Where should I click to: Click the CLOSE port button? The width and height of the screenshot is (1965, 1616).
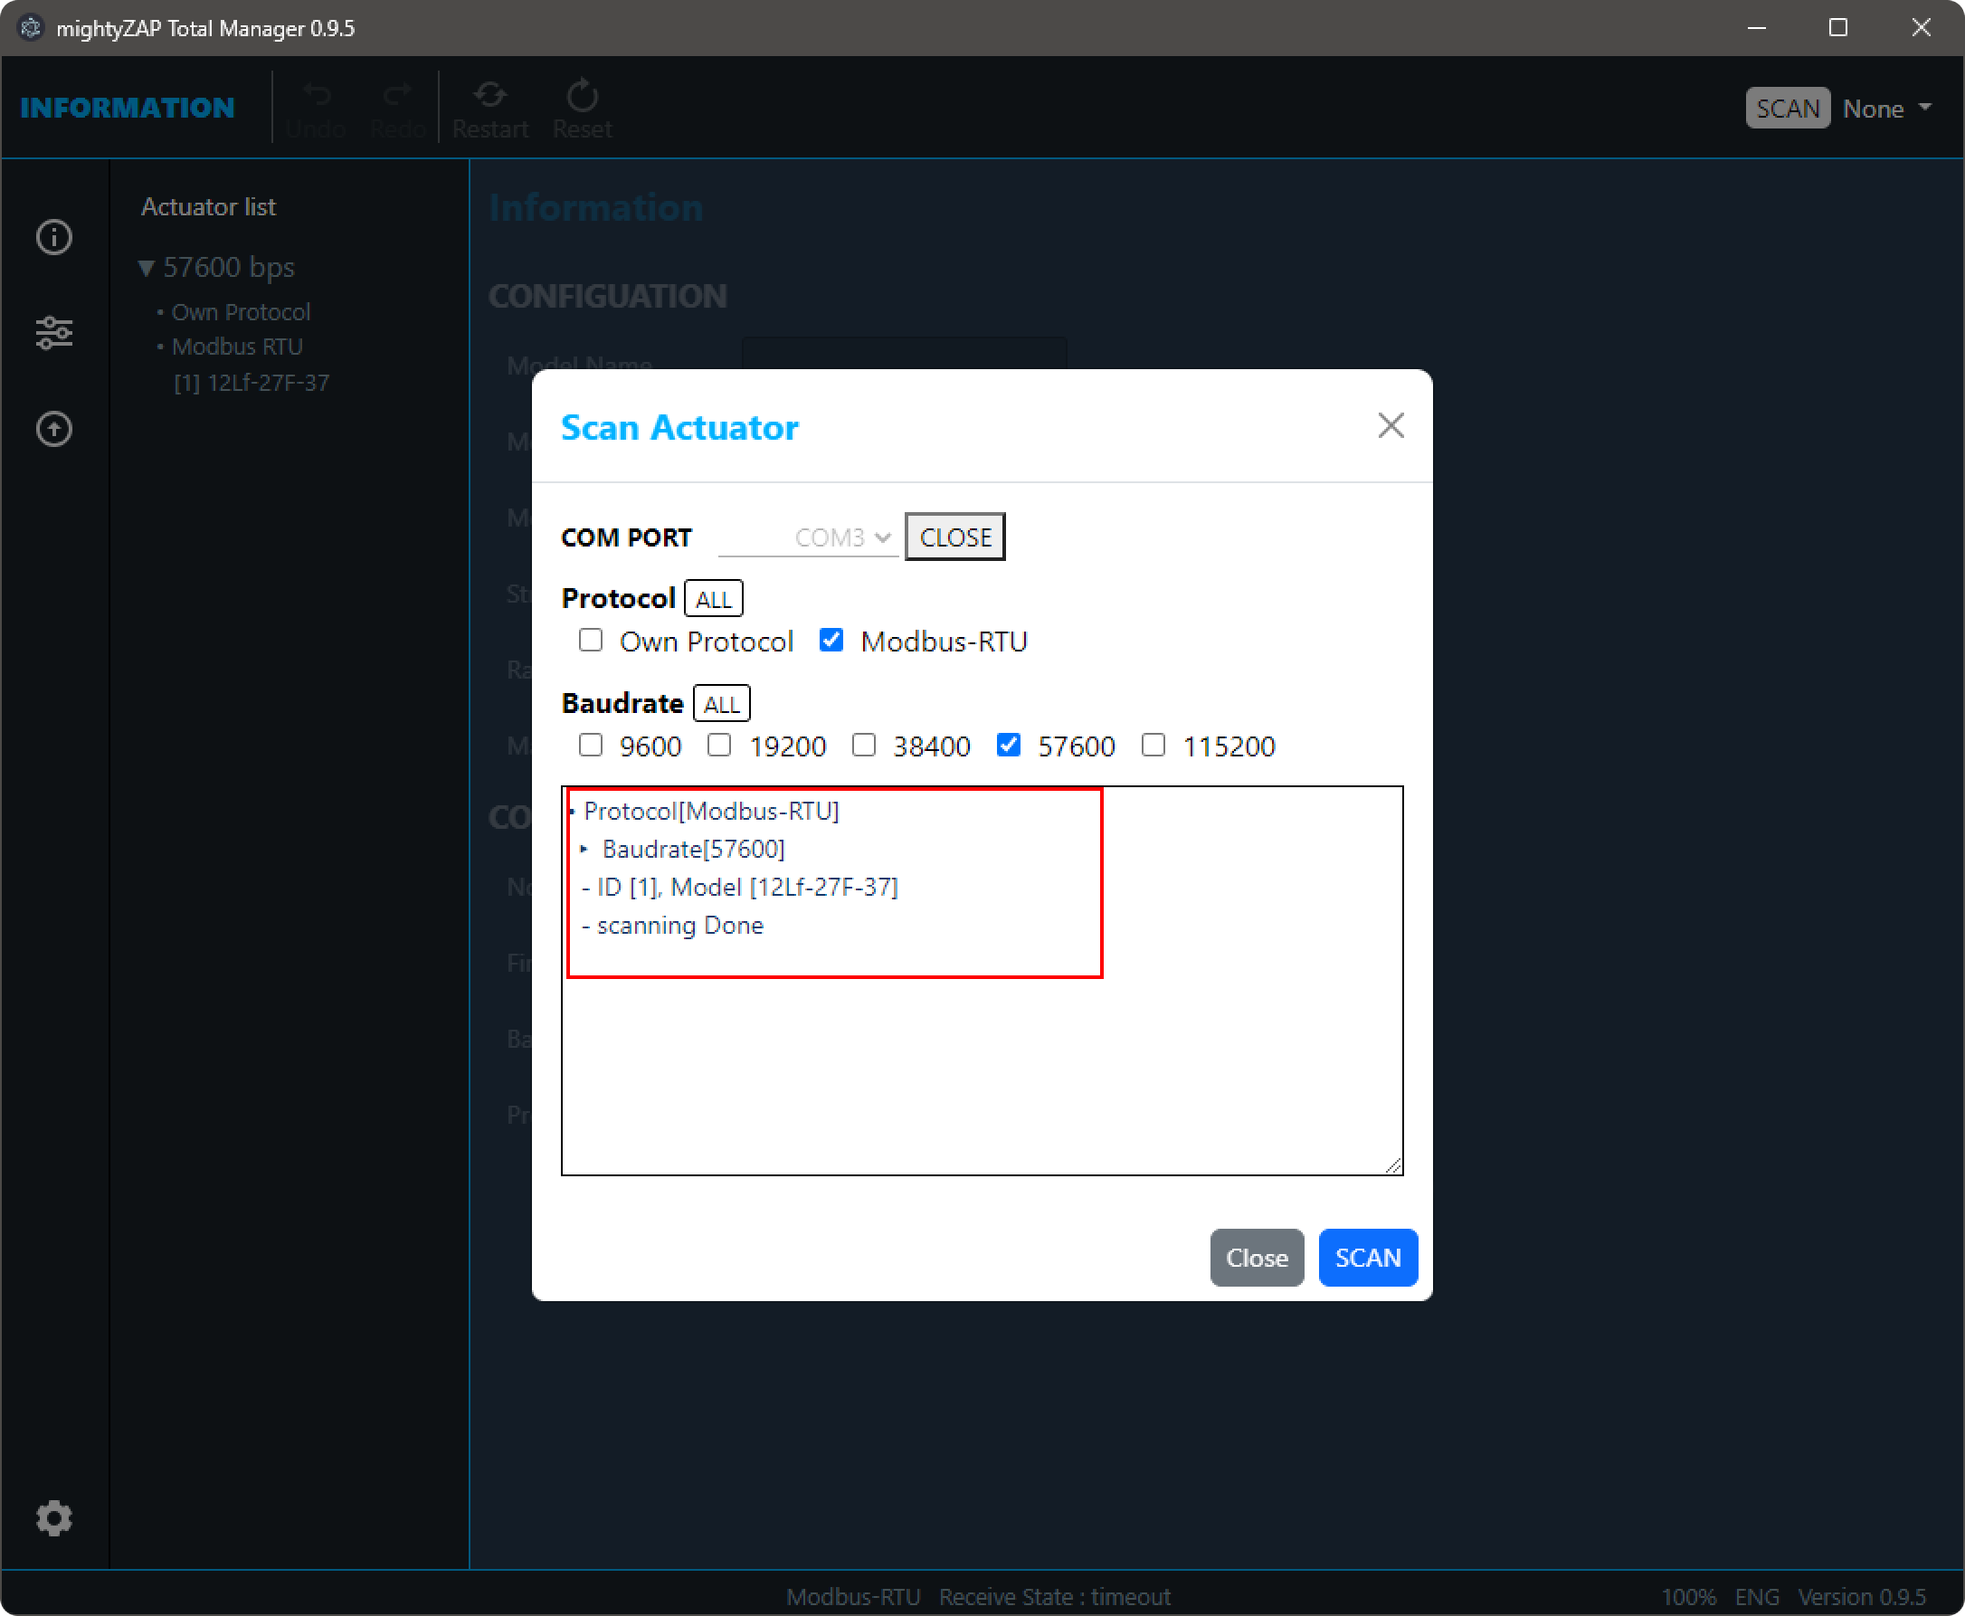click(x=955, y=537)
